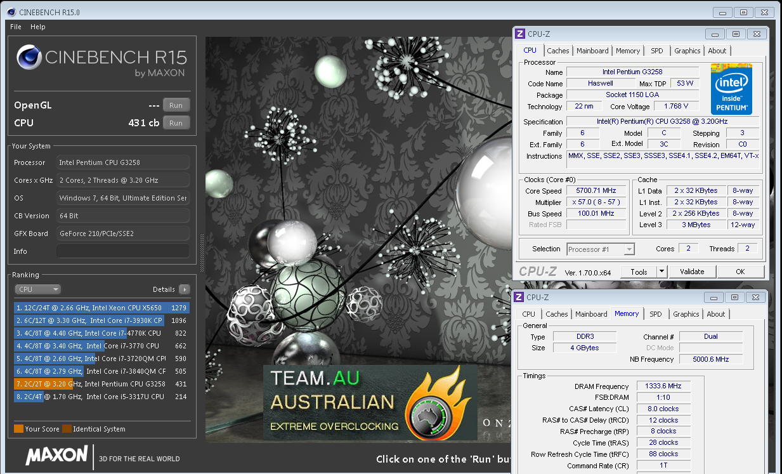The image size is (782, 474).
Task: Click the NB Frequency 5000.6 MHz value
Action: [711, 359]
